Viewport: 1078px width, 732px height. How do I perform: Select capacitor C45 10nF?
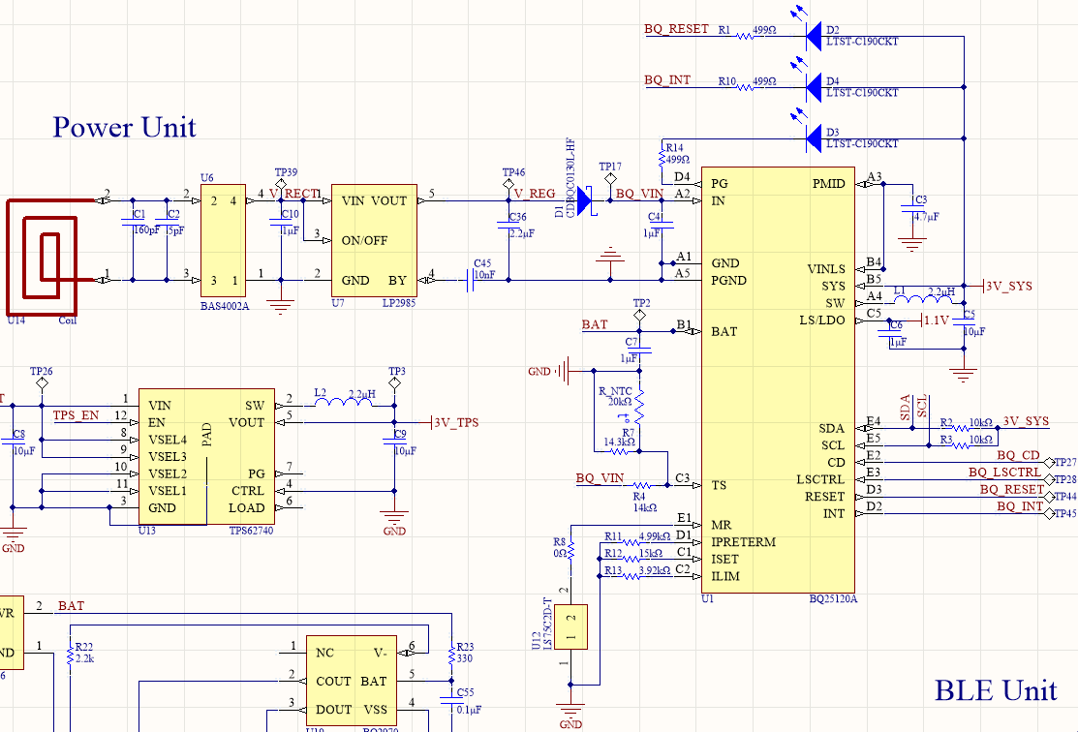coord(471,281)
